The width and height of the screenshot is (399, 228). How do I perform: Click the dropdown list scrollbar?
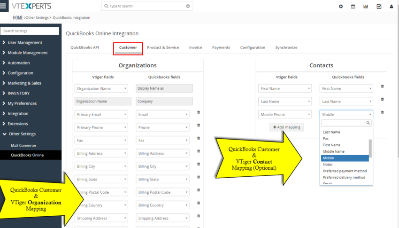click(370, 149)
